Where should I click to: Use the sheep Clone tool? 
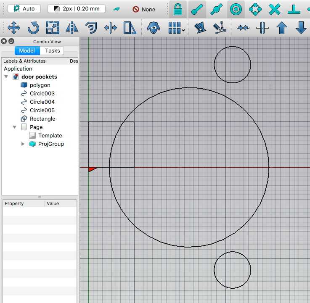point(154,28)
